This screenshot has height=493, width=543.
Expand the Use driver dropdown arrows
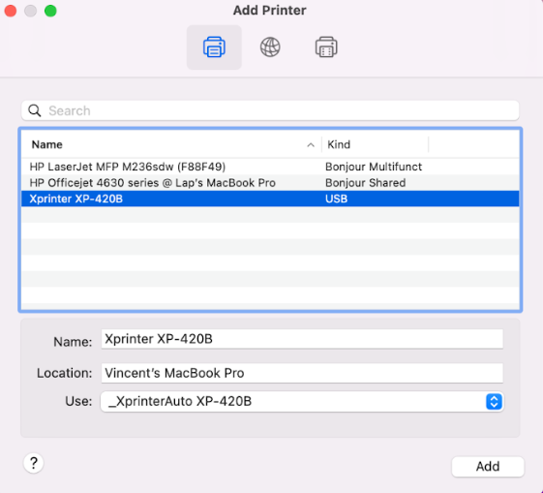(494, 402)
